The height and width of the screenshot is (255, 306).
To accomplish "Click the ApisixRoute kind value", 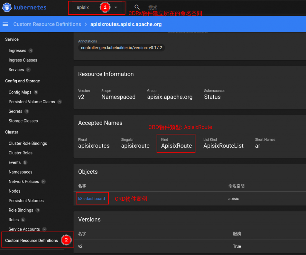I will point(176,146).
